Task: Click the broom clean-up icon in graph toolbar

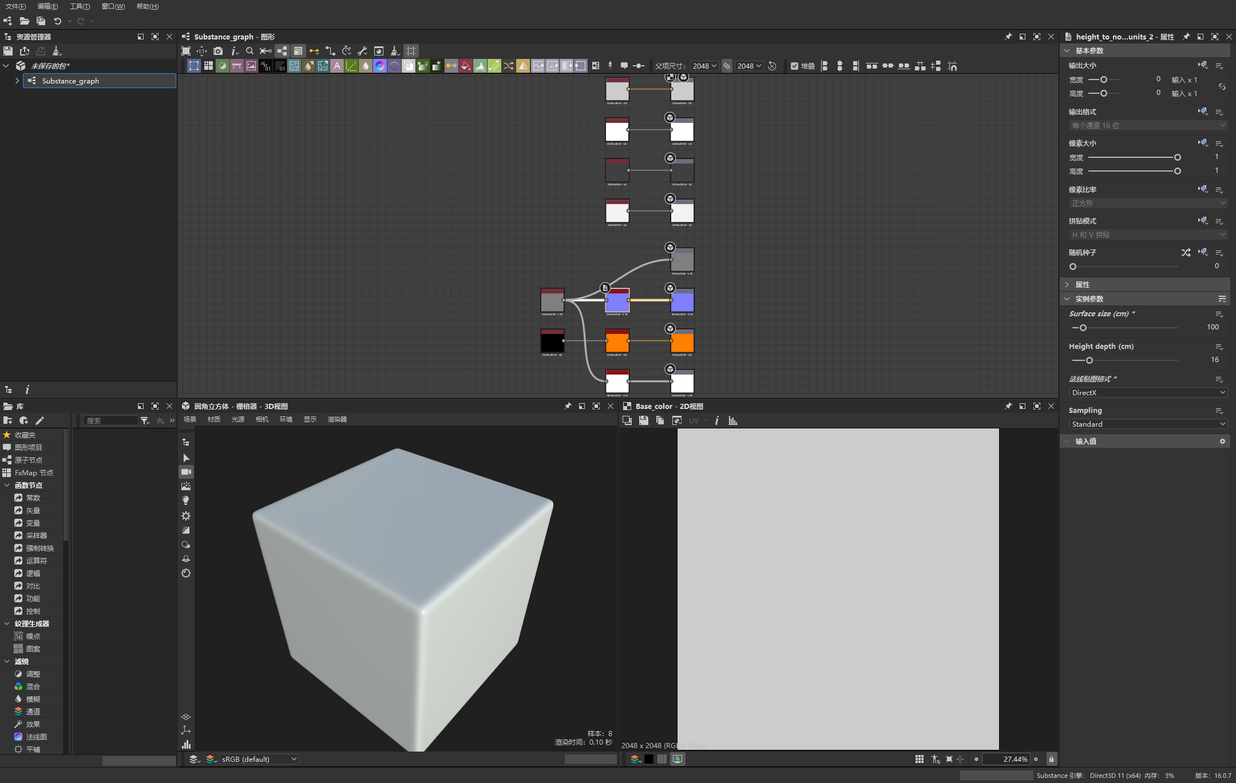Action: point(394,51)
